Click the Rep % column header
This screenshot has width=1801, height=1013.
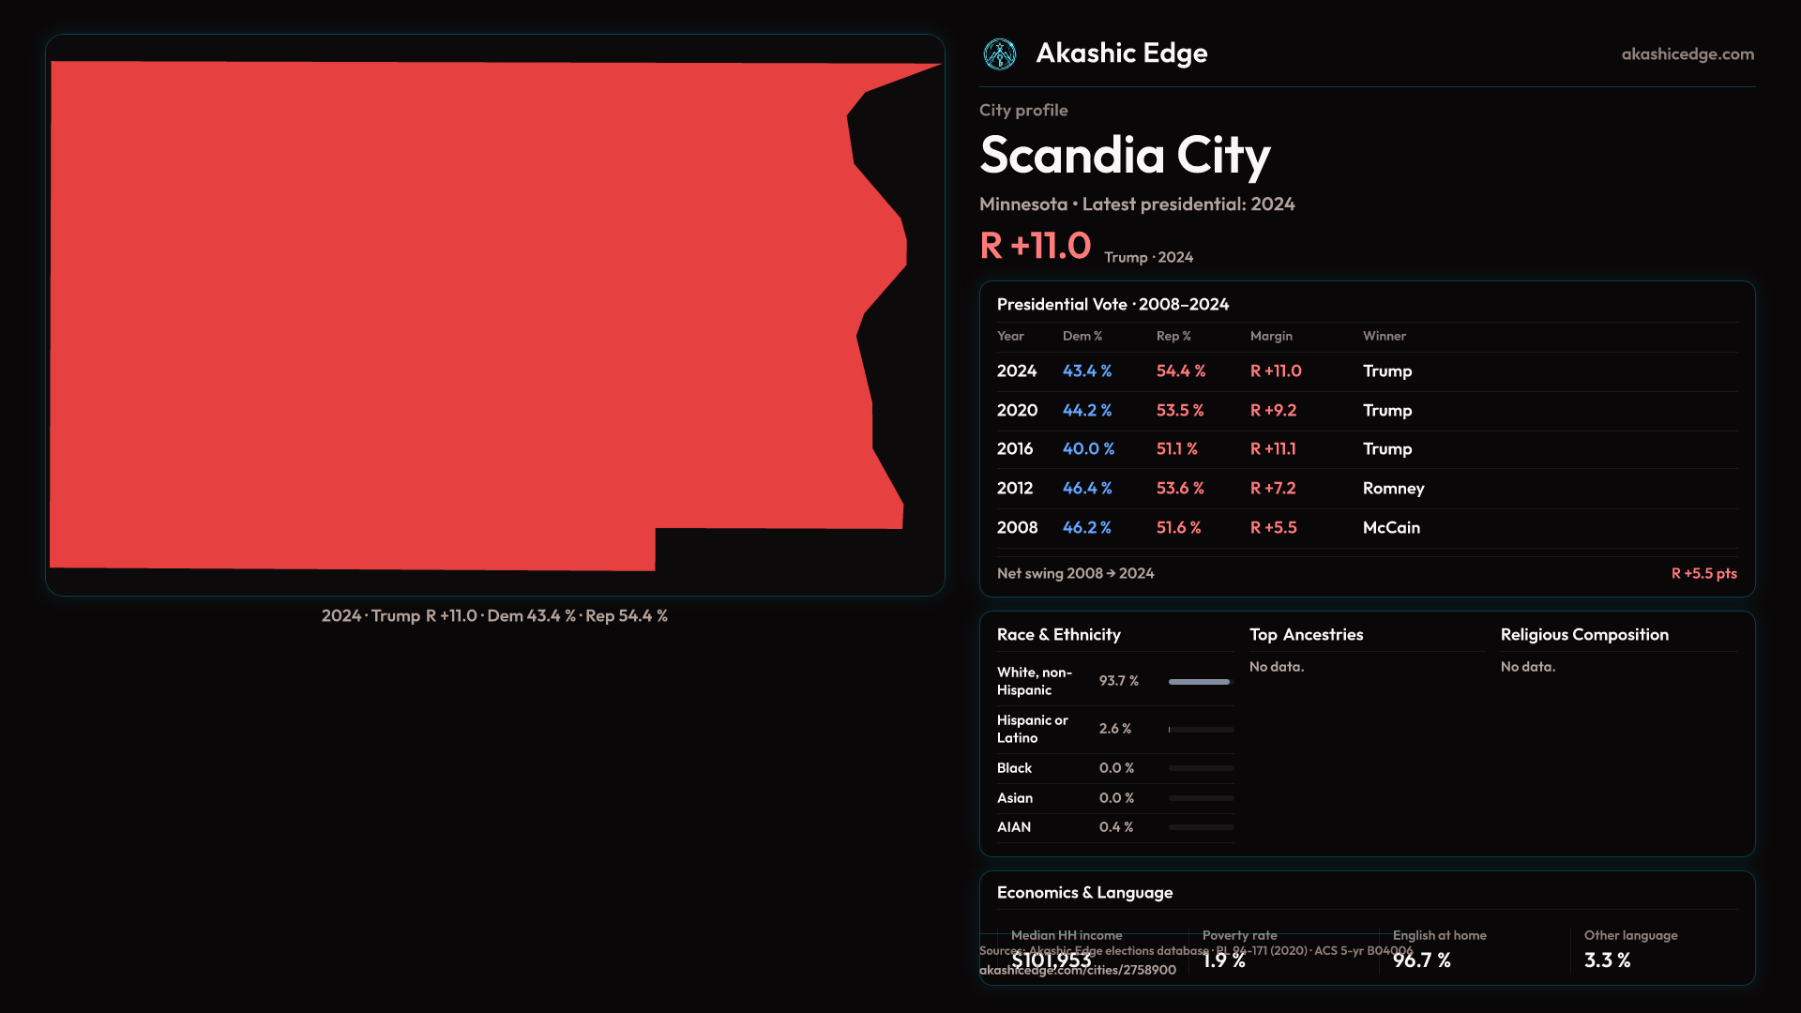[1173, 336]
